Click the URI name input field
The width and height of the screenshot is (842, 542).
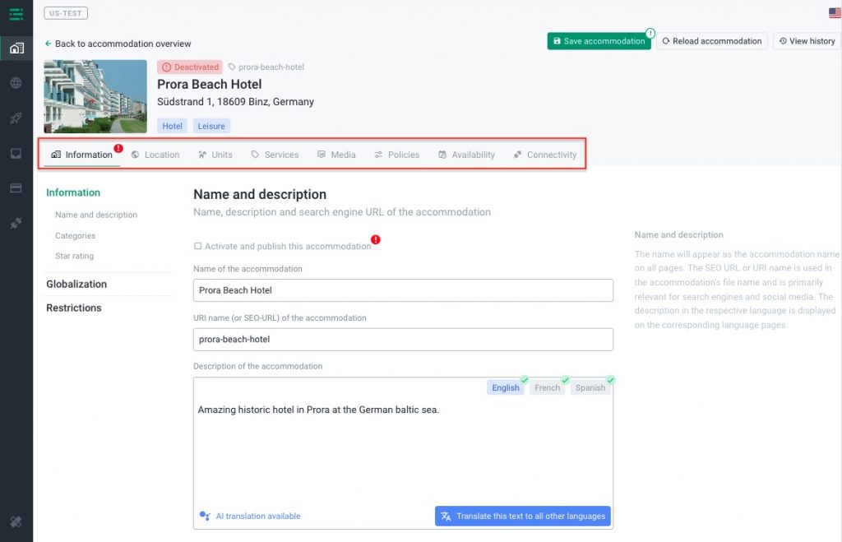tap(403, 340)
